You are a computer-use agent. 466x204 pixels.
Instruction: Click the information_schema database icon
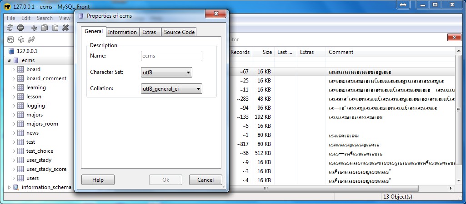pyautogui.click(x=16, y=187)
